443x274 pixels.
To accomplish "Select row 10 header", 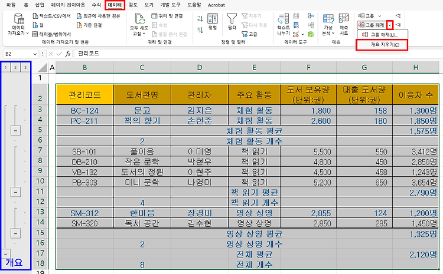I will coord(40,181).
